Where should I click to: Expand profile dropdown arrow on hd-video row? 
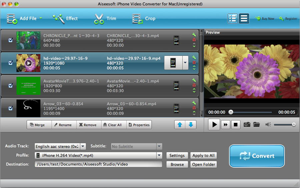click(x=185, y=63)
